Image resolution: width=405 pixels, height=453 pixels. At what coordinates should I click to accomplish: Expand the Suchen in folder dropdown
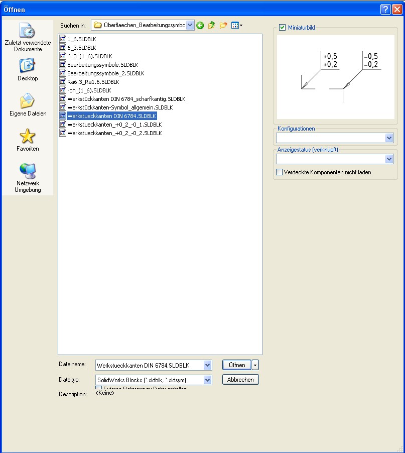tap(190, 25)
